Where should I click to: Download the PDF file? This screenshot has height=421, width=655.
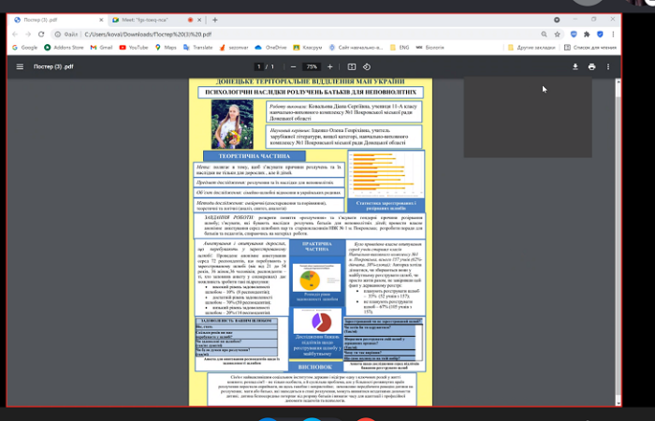click(x=575, y=67)
